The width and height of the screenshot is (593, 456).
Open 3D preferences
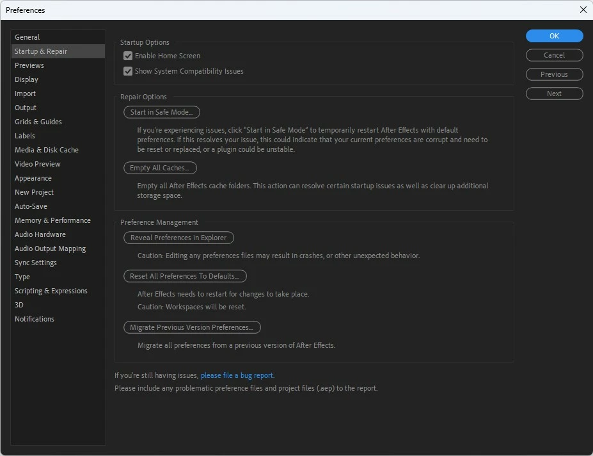[58, 305]
